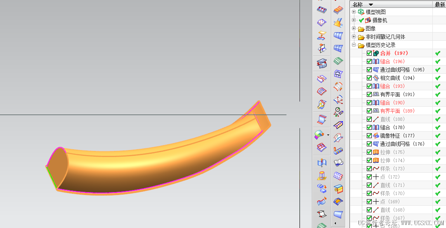Select the rainbow-colored surface icon
The image size is (446, 228).
point(319,135)
